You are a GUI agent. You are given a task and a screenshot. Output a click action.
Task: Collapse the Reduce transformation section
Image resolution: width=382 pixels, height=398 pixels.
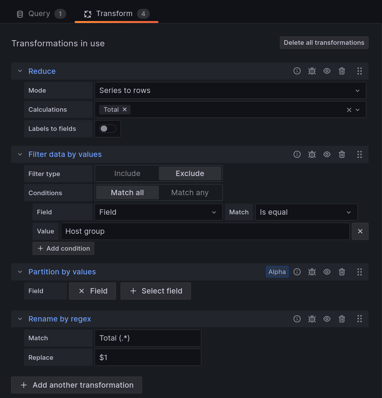click(x=20, y=71)
